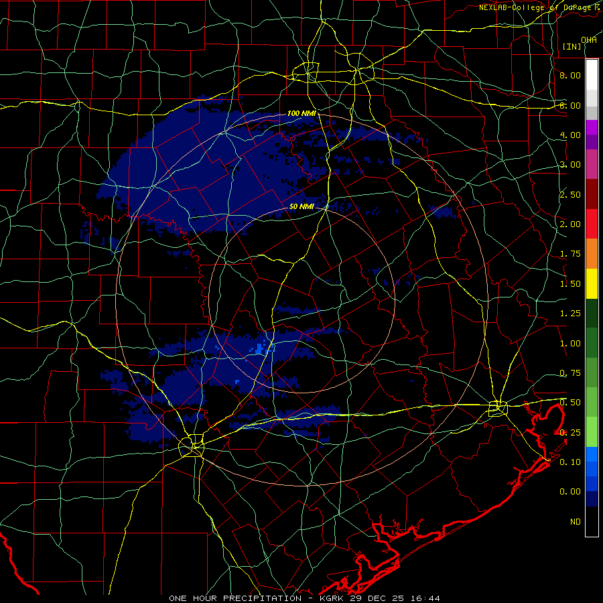Click the 0.75 legend value
Image resolution: width=603 pixels, height=603 pixels.
pyautogui.click(x=570, y=373)
